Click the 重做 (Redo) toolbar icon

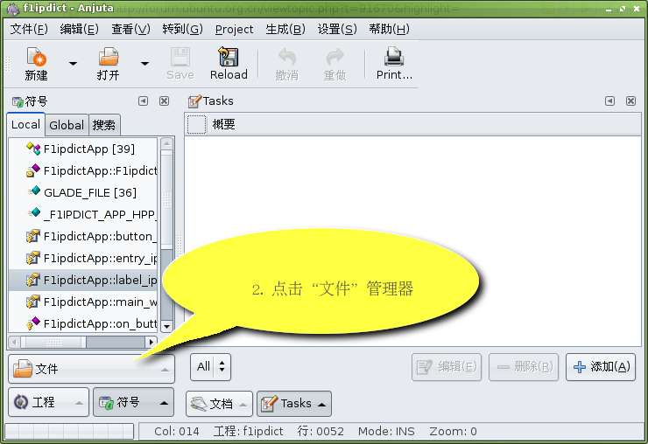[x=335, y=64]
